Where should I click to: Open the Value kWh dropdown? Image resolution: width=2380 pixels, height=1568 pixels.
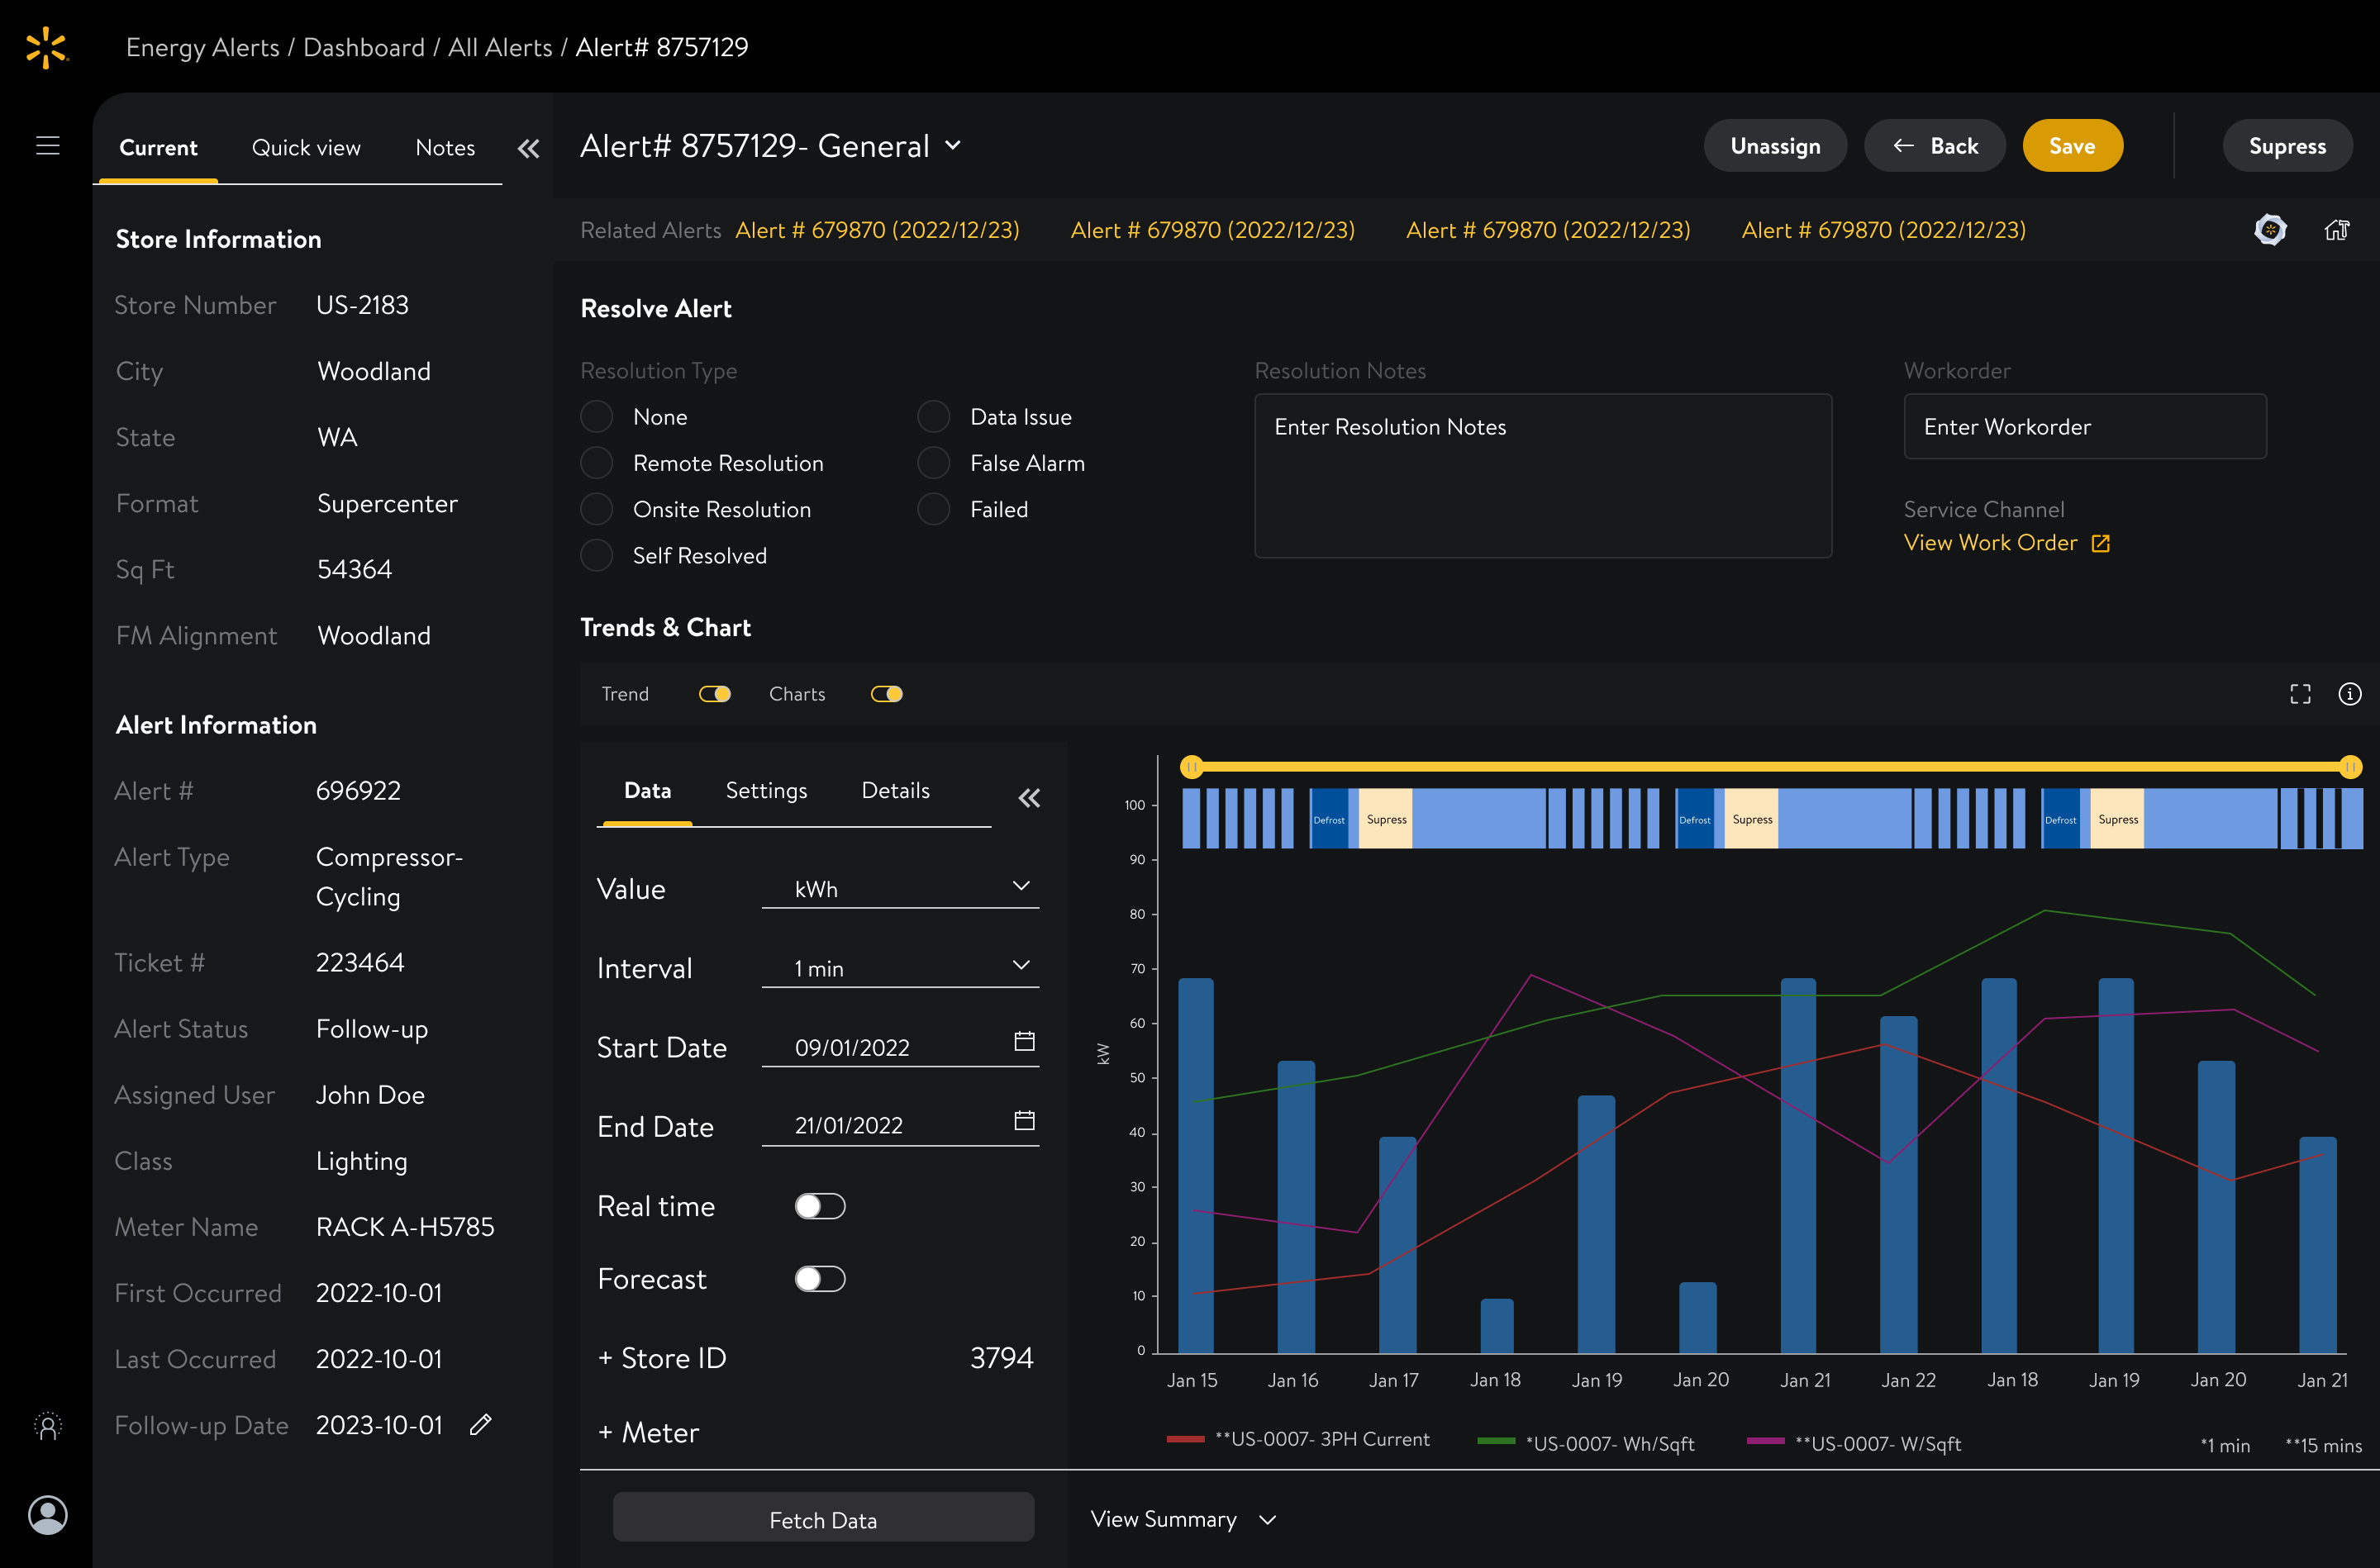[x=900, y=888]
